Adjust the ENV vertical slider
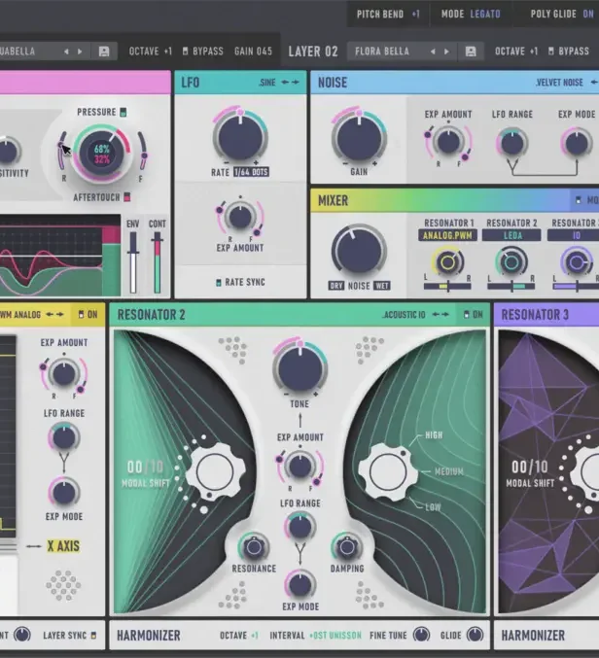 click(x=133, y=262)
